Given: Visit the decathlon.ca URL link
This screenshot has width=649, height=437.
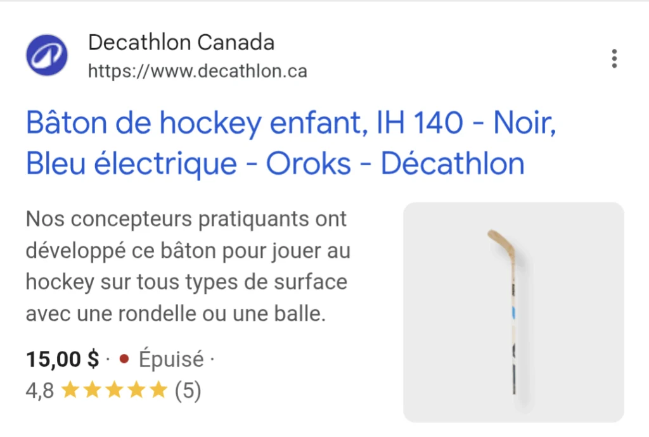Looking at the screenshot, I should point(196,71).
